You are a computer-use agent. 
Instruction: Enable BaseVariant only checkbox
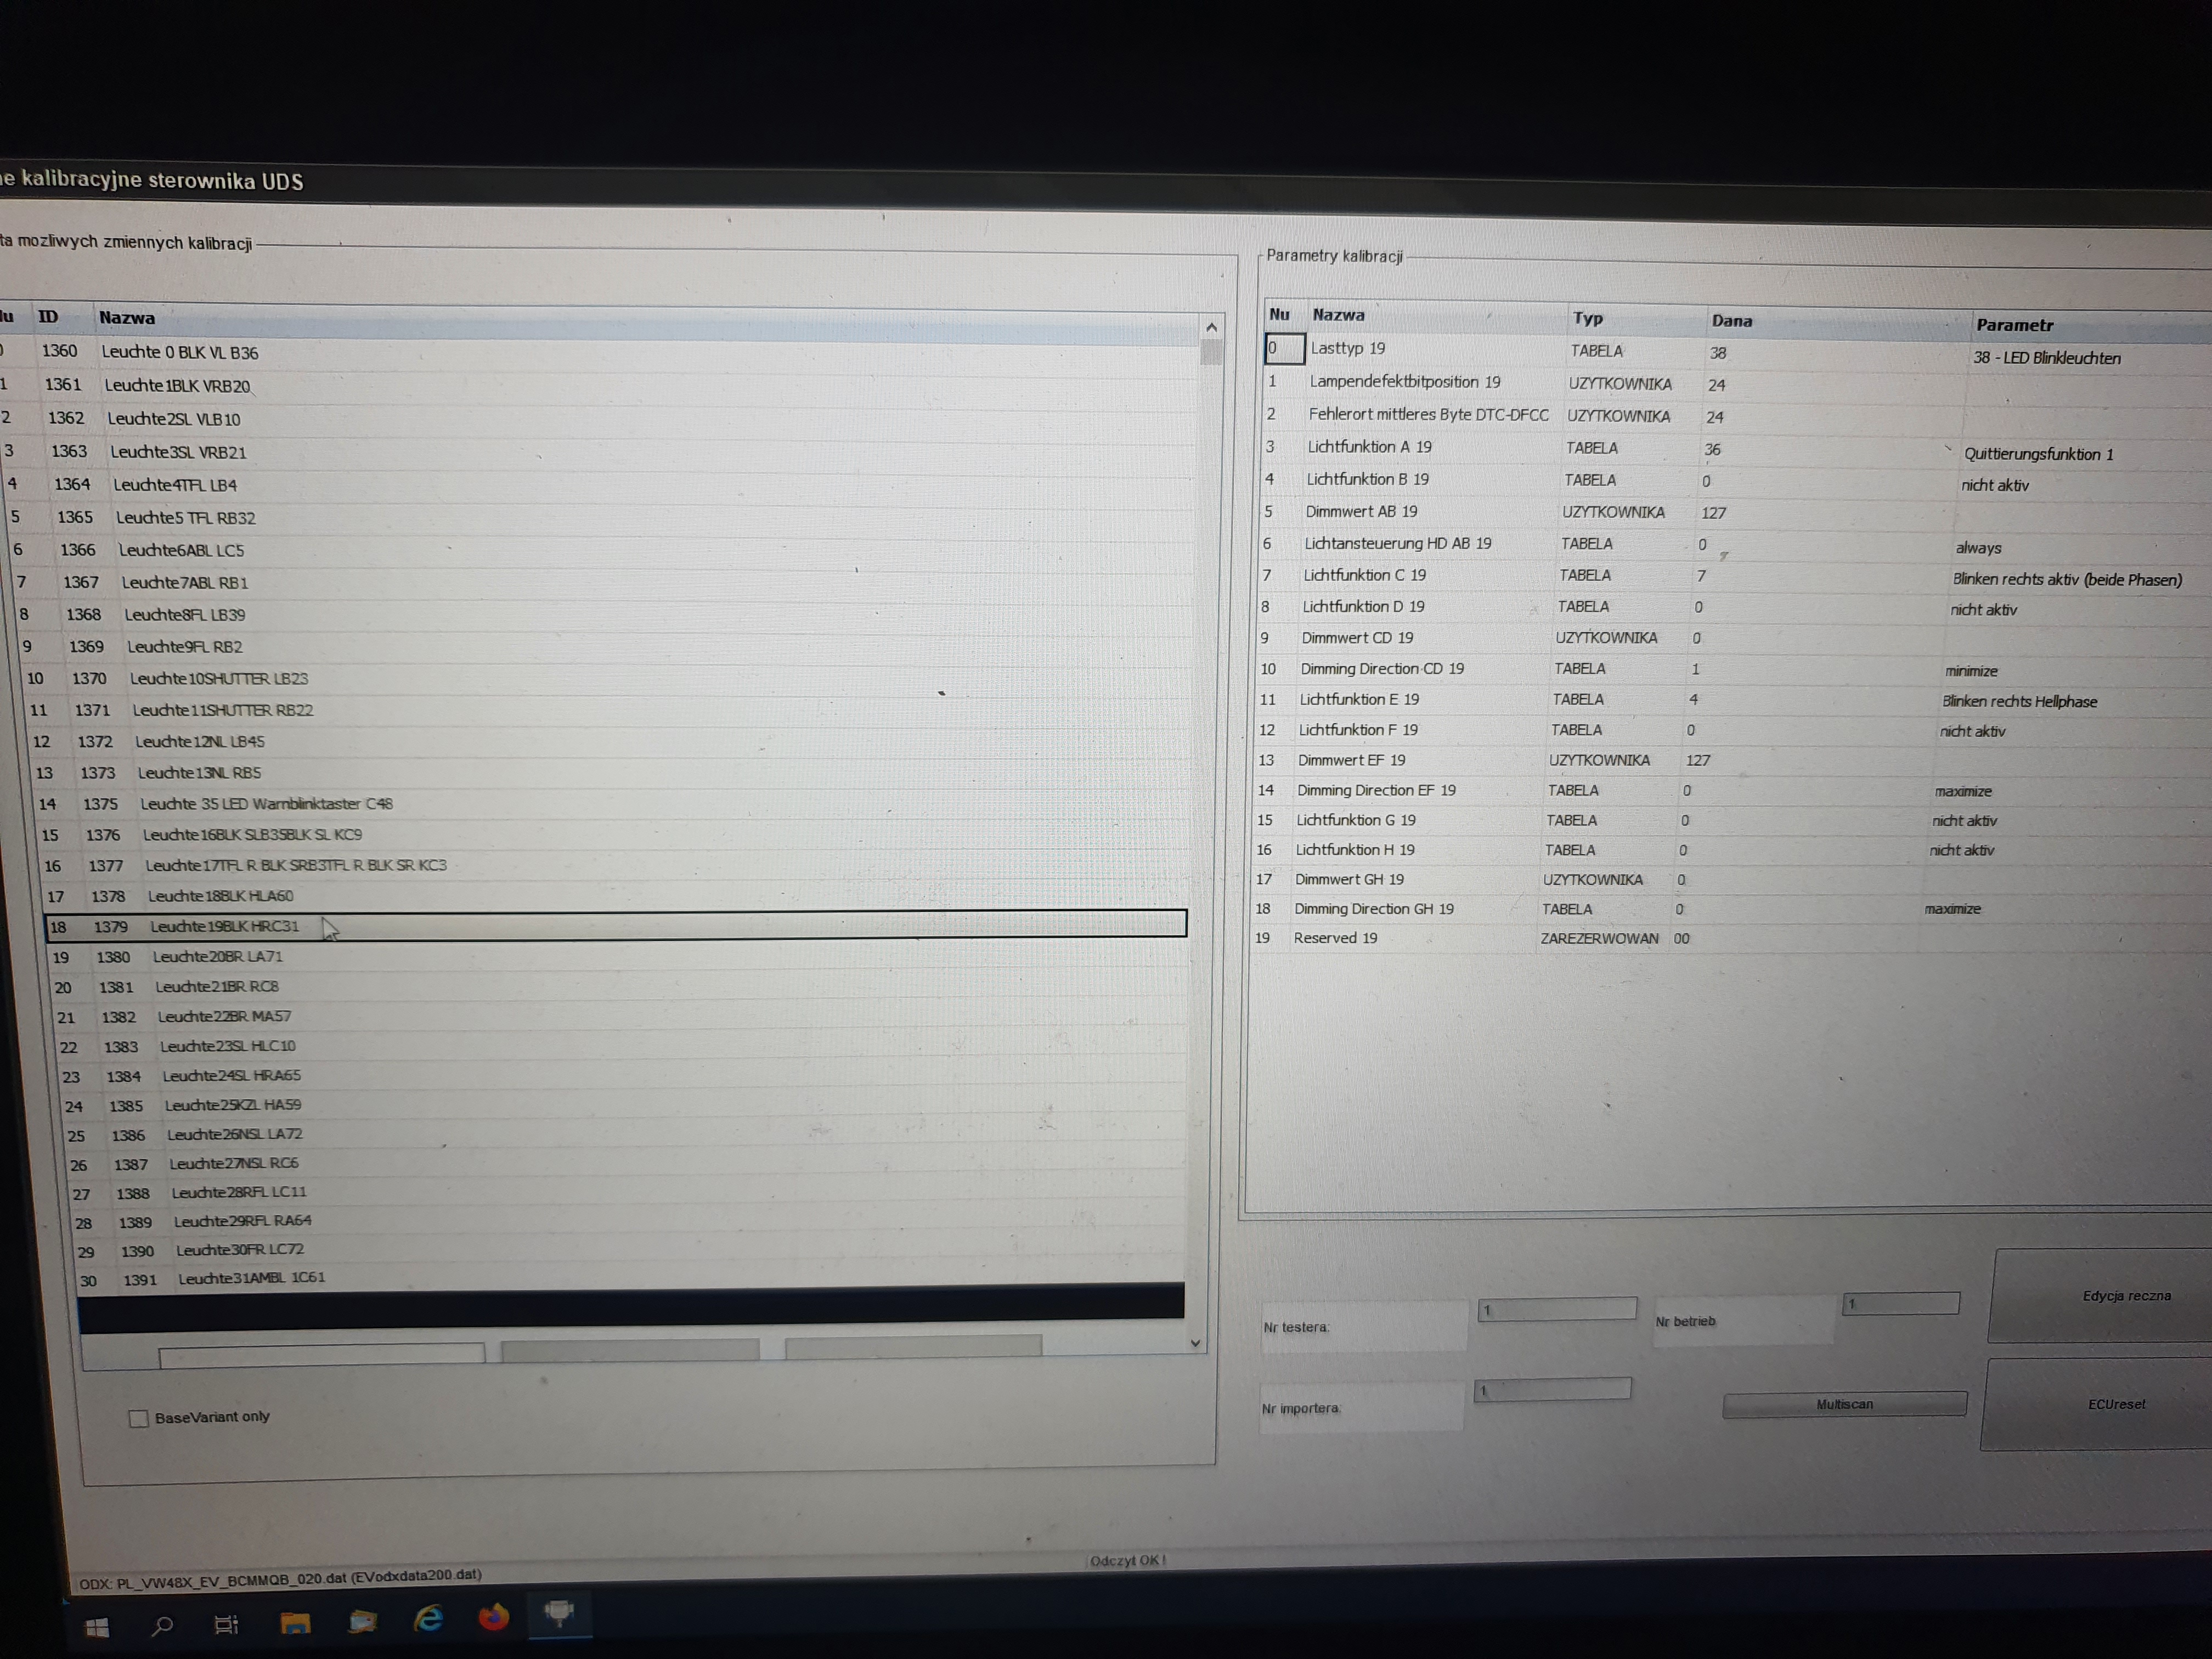point(139,1418)
